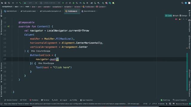
Task: Click the Profile app gauge icon
Action: pos(80,3)
